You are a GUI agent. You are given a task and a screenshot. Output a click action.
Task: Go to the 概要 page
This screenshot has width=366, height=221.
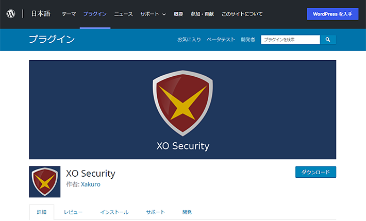(178, 14)
